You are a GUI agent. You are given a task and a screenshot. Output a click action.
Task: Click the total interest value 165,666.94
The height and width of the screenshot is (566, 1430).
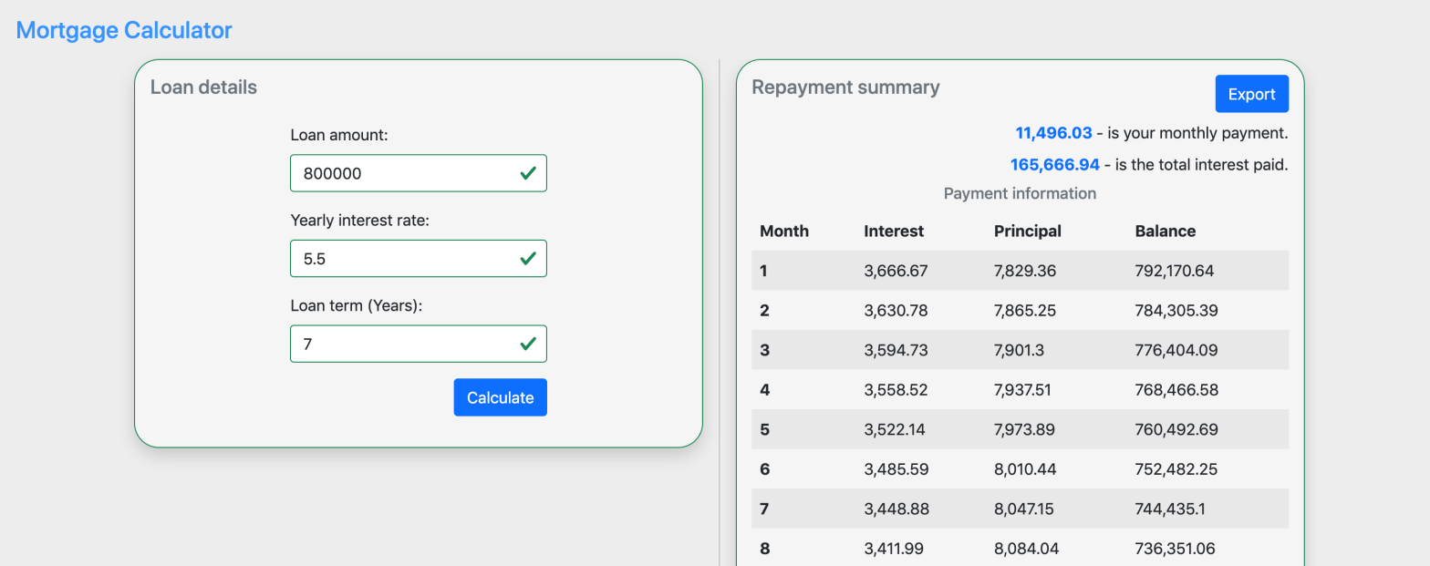[1054, 165]
